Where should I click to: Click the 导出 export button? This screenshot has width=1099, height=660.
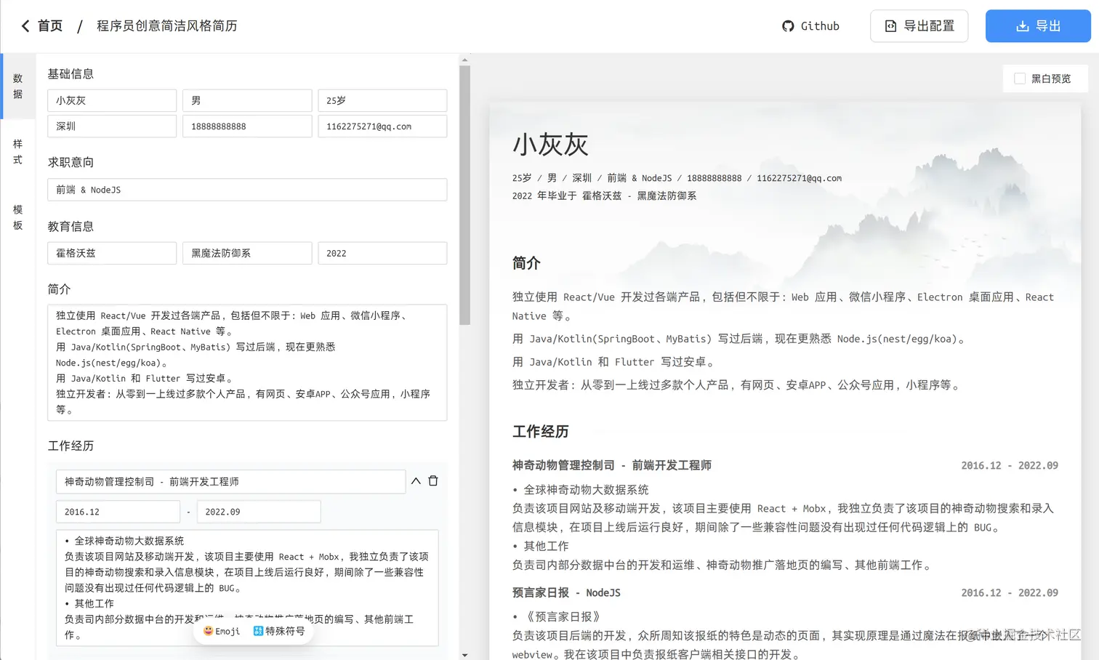click(x=1038, y=25)
